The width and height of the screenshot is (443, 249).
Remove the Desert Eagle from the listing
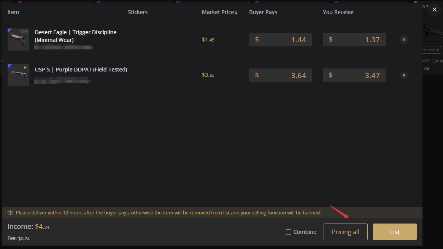(404, 40)
